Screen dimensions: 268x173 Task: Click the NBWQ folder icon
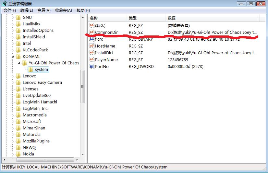pos(18,148)
